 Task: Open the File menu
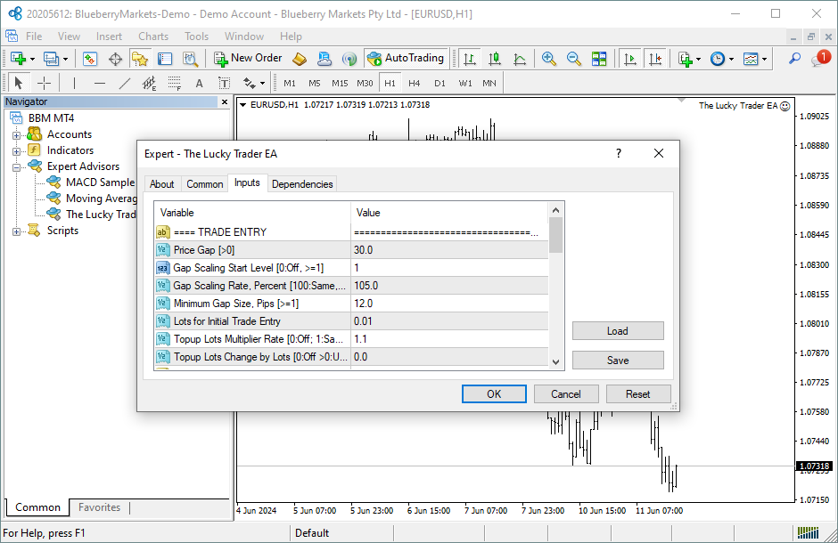pyautogui.click(x=34, y=36)
